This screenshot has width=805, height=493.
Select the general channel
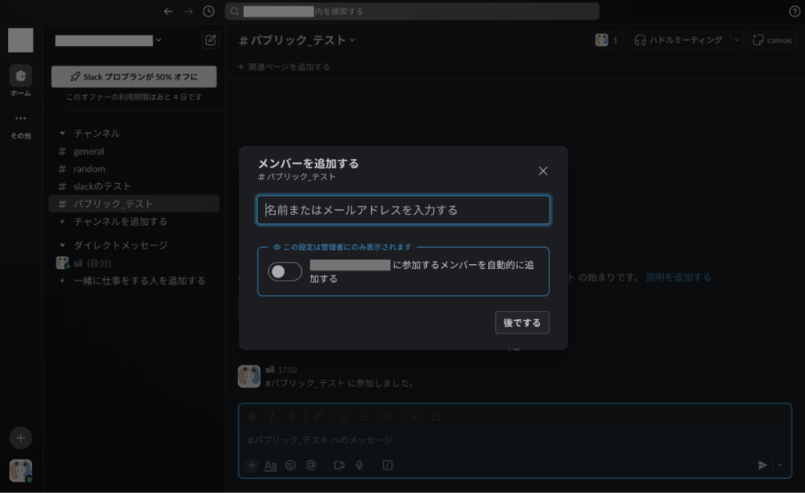pos(88,151)
